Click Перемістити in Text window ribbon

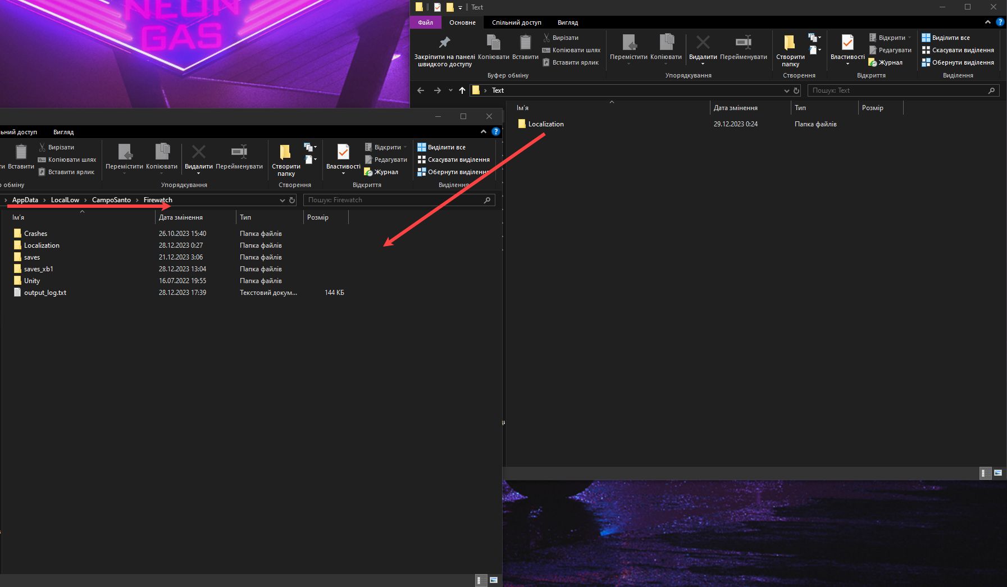628,48
